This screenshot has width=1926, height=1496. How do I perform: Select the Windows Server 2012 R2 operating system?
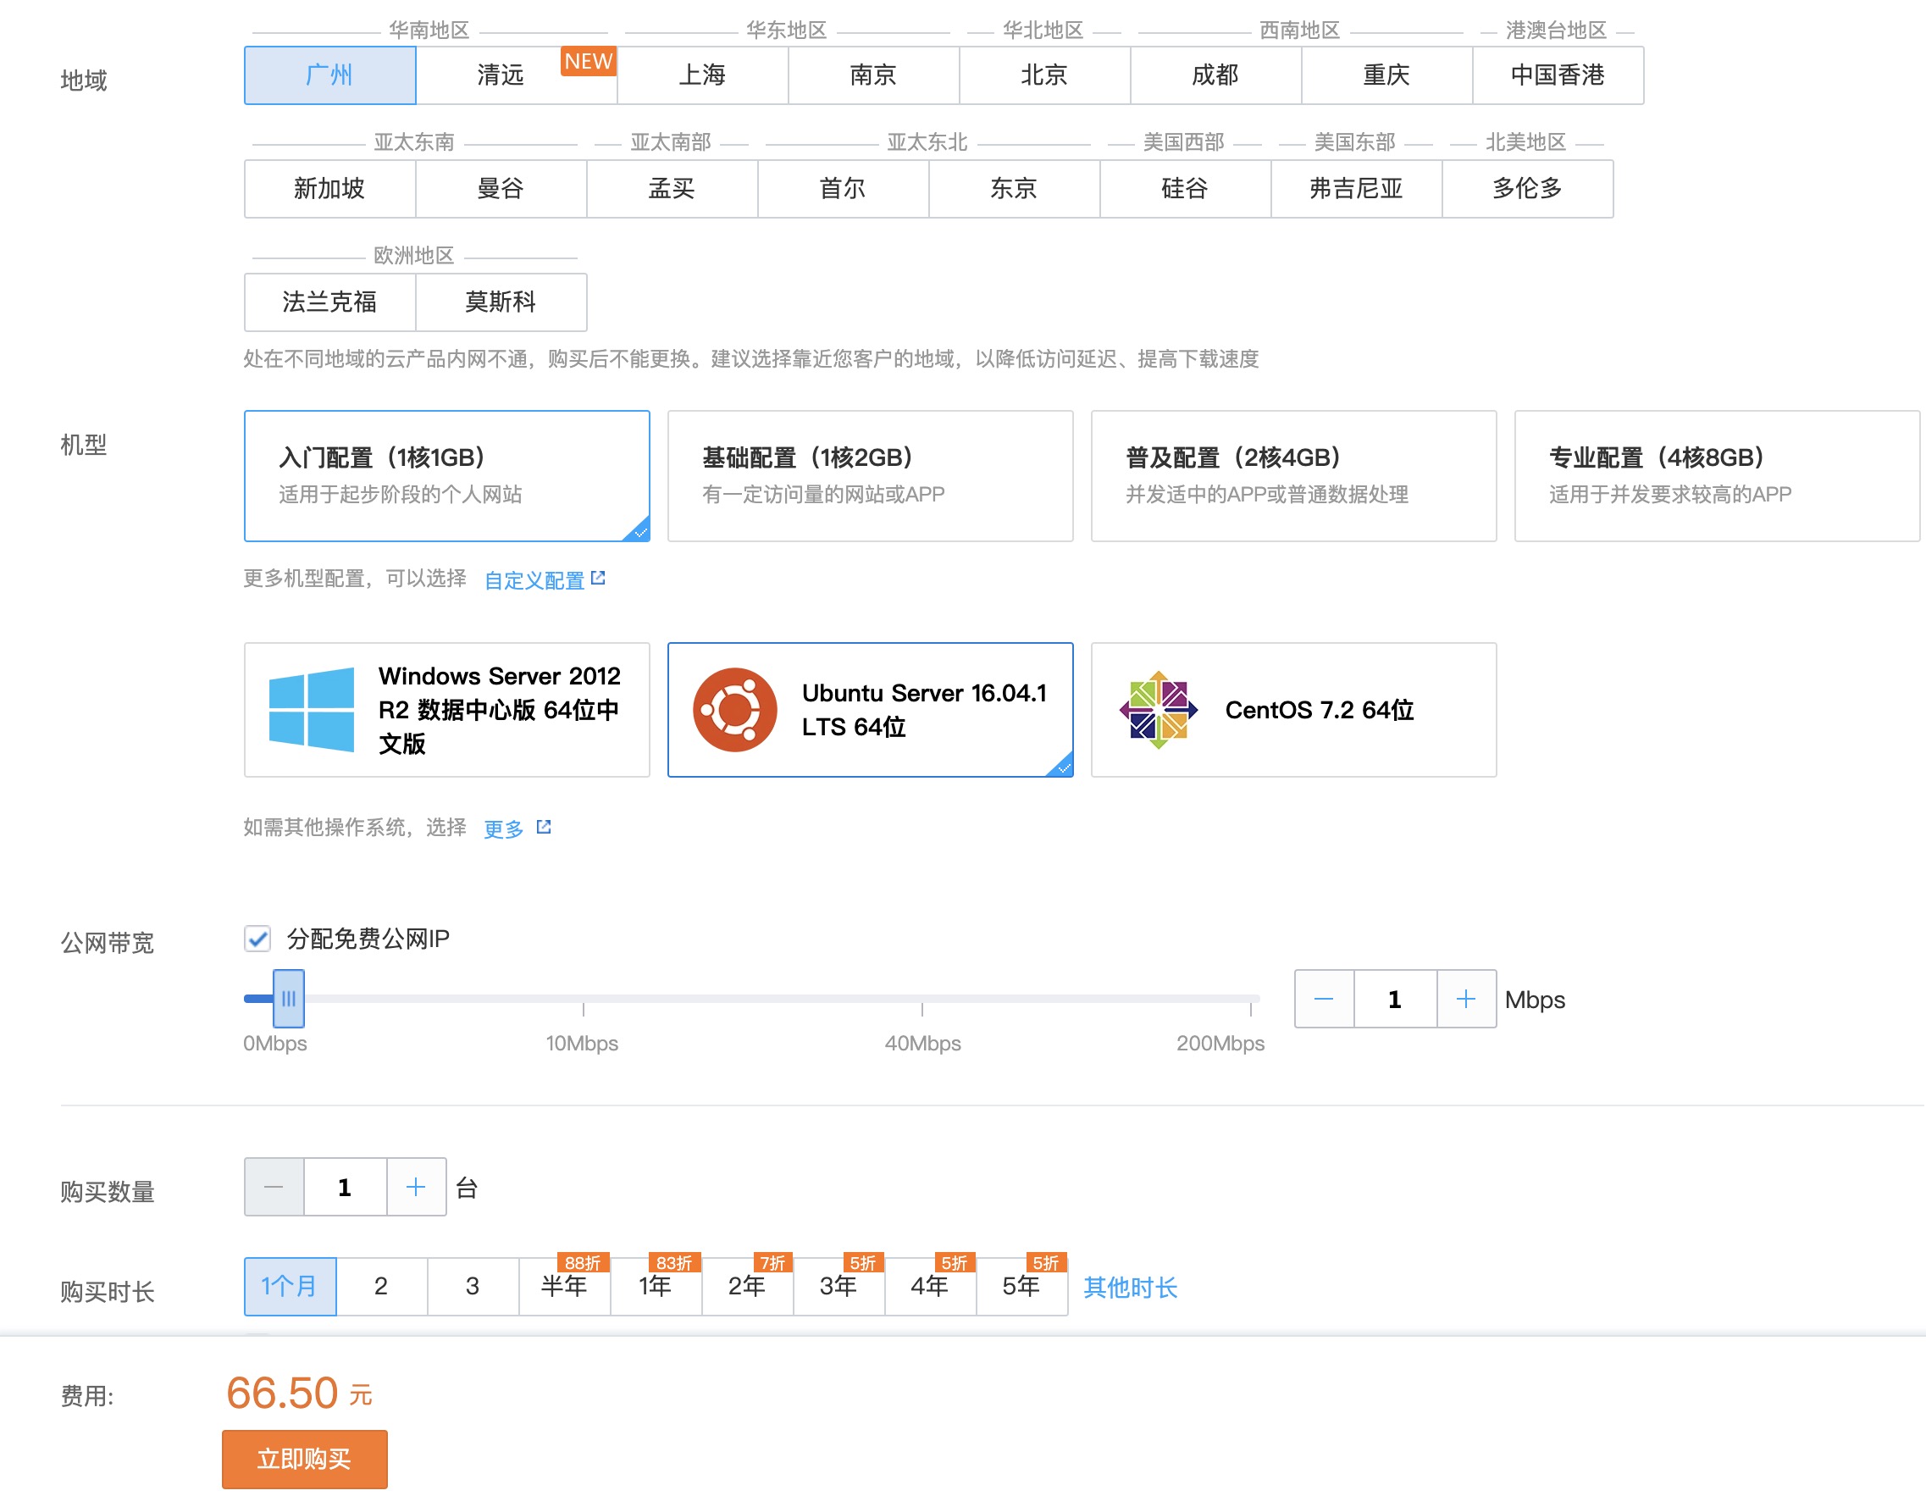point(447,710)
